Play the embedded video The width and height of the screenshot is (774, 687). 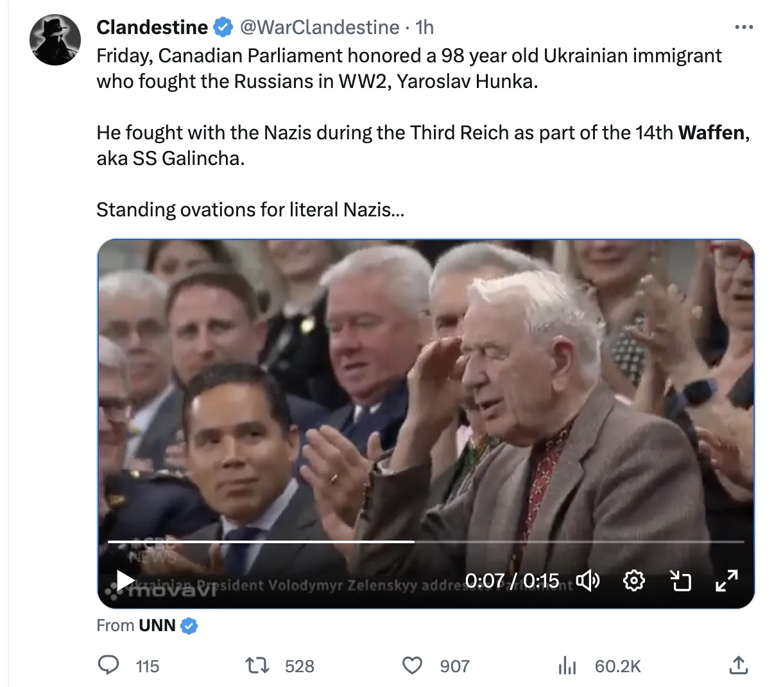126,581
